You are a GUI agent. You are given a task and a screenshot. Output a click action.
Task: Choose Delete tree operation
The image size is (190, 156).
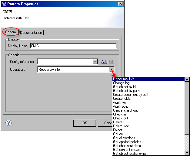pos(121,126)
